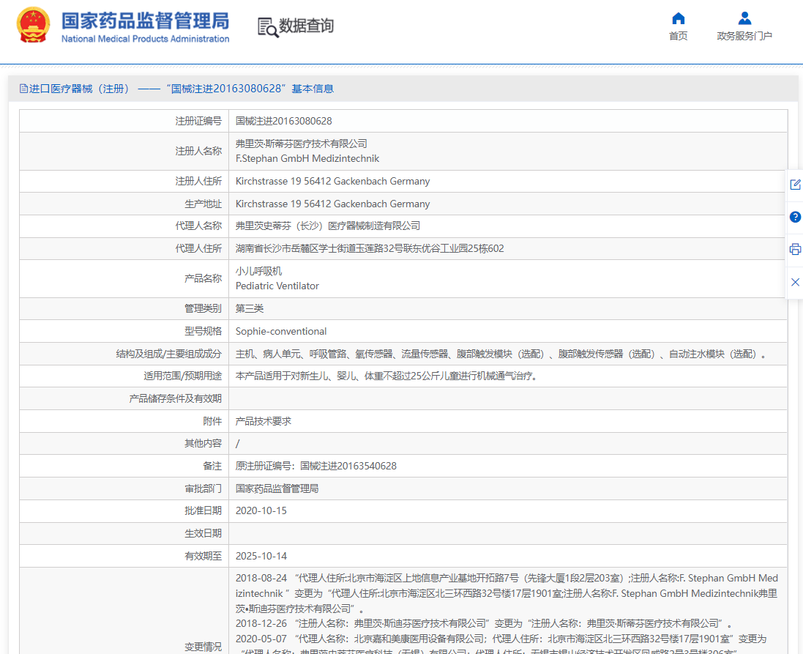
Task: Click the document icon before 进口医疗器械 heading
Action: 23,89
